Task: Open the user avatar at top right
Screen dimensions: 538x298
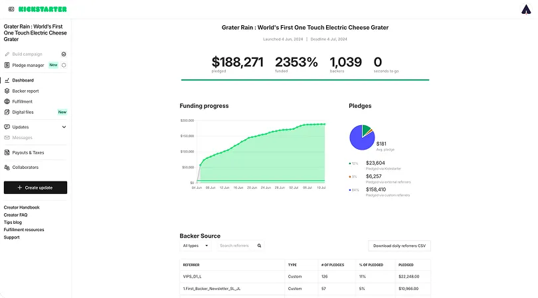Action: coord(526,9)
